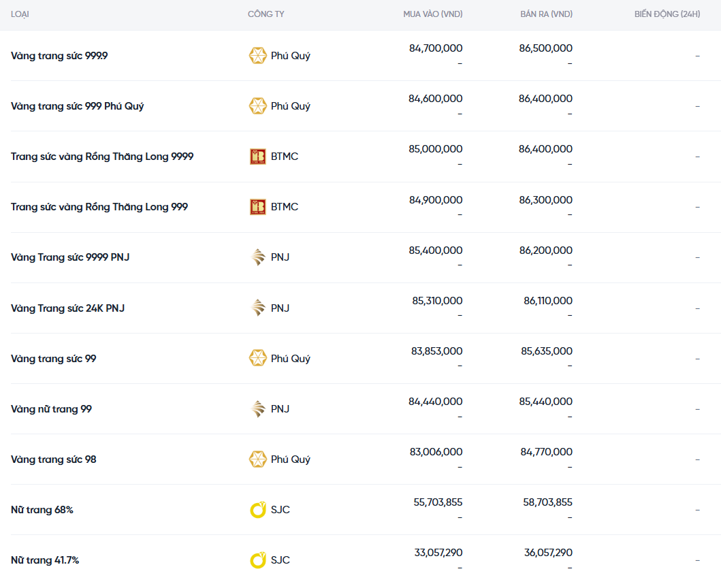Screen dimensions: 721x582
Task: Click the LOẠI column header
Action: click(x=20, y=14)
